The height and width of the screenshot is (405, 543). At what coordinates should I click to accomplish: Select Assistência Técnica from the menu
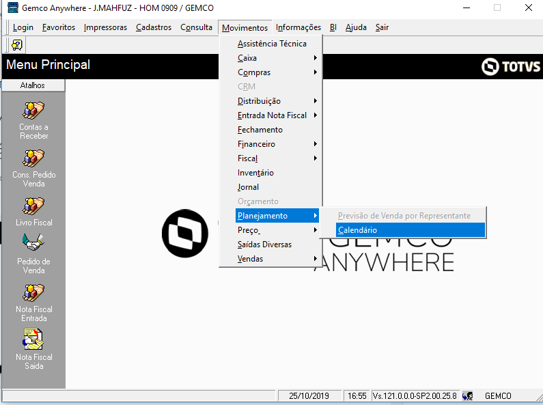pos(272,44)
